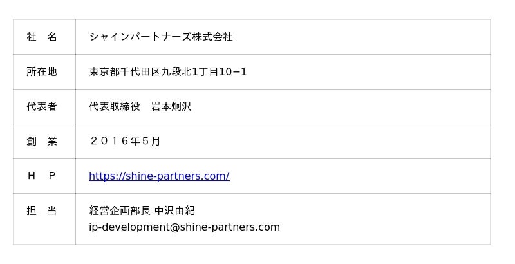
Task: Click 株式会社 at the company name's end
Action: (x=212, y=37)
